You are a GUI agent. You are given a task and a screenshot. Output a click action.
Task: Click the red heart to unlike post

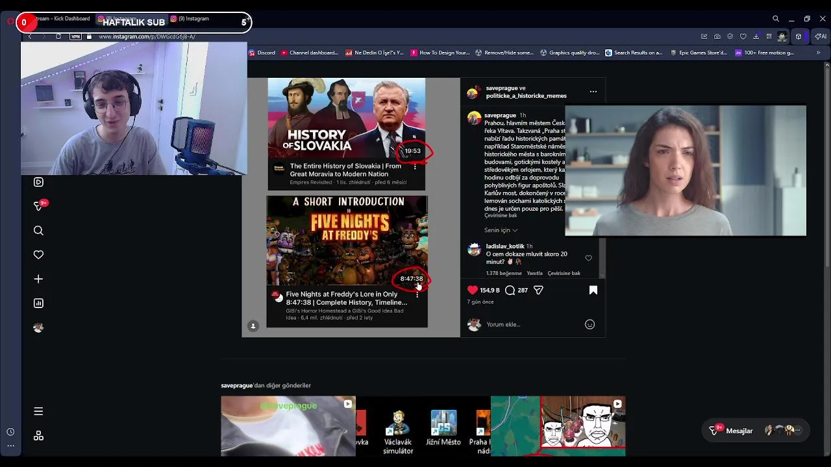pyautogui.click(x=473, y=290)
